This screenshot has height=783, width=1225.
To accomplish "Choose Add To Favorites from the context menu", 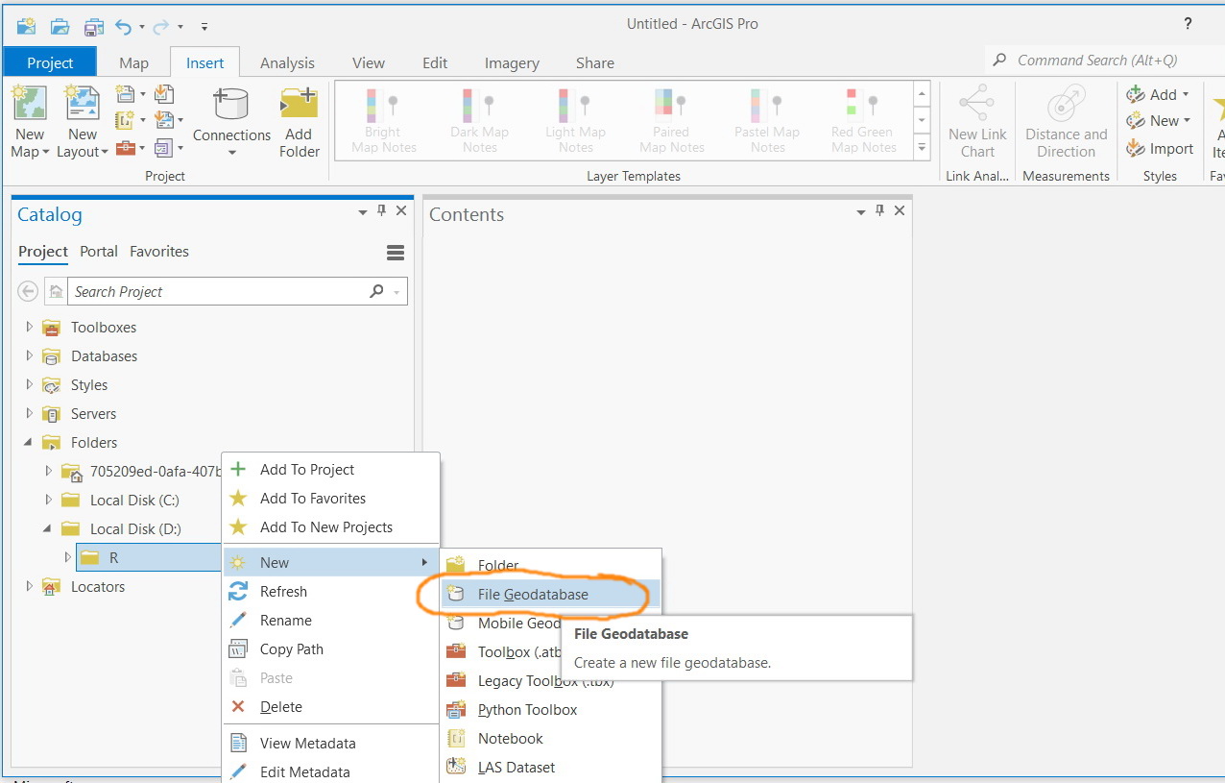I will [x=330, y=498].
